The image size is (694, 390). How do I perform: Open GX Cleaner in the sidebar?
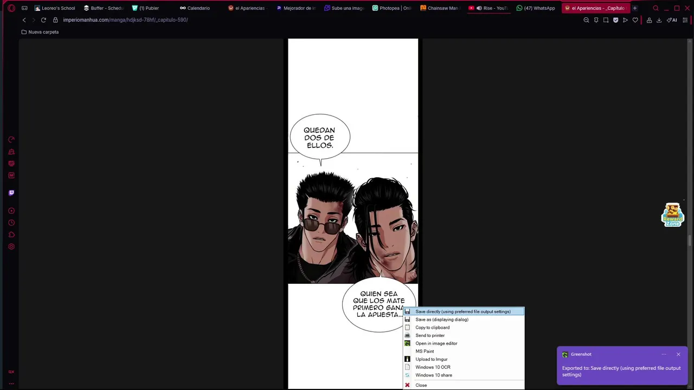click(11, 152)
